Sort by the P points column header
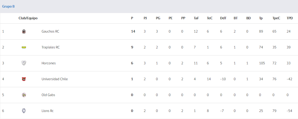Viewport: 298px width, 119px height. (132, 18)
